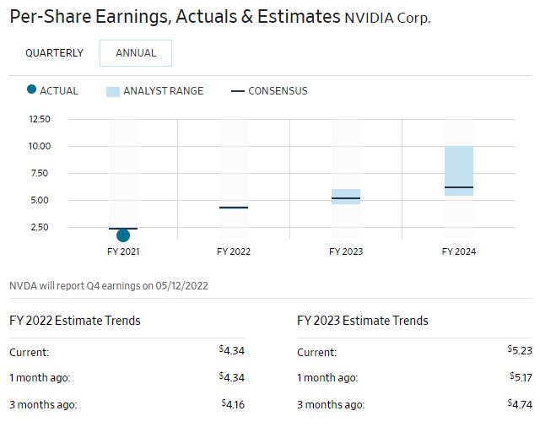Image resolution: width=540 pixels, height=427 pixels.
Task: Click the 3 months ago: label under FY 2023 Estimate Trends
Action: tap(331, 404)
